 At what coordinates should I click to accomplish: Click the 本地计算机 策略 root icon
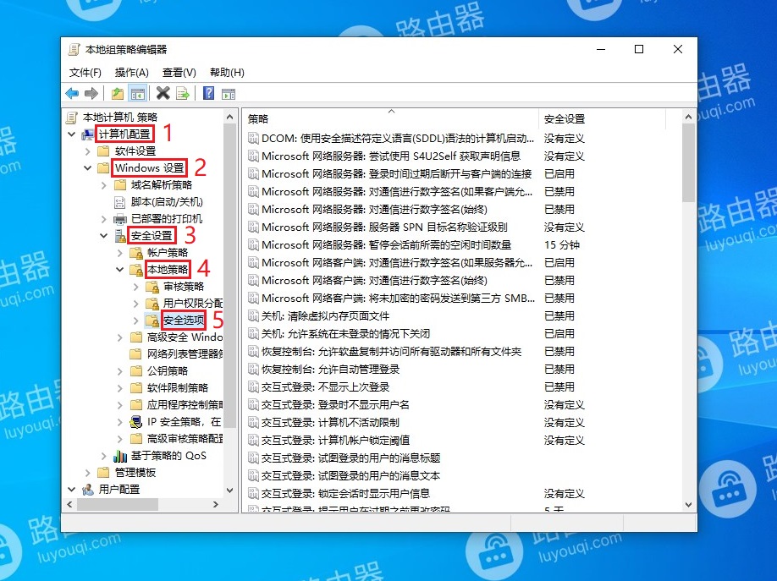(x=72, y=118)
